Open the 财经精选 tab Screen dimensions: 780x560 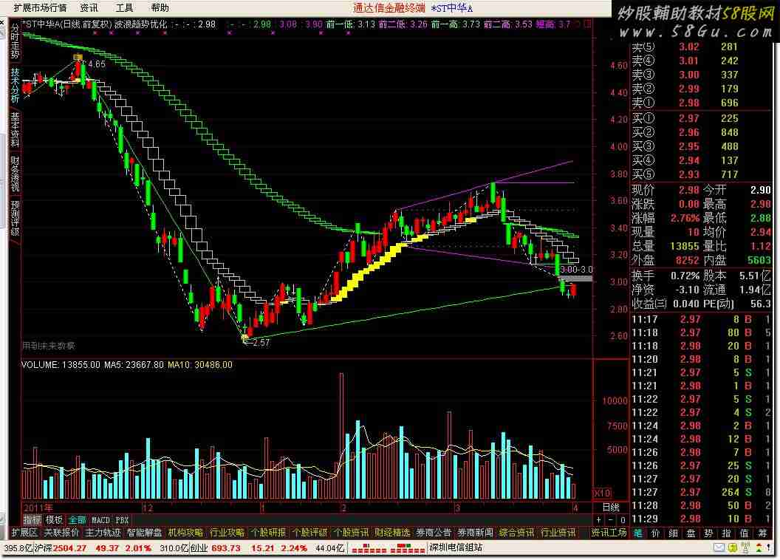pos(392,533)
